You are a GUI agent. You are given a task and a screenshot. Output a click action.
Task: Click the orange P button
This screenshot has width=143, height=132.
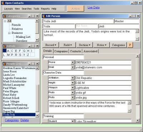click(130, 45)
